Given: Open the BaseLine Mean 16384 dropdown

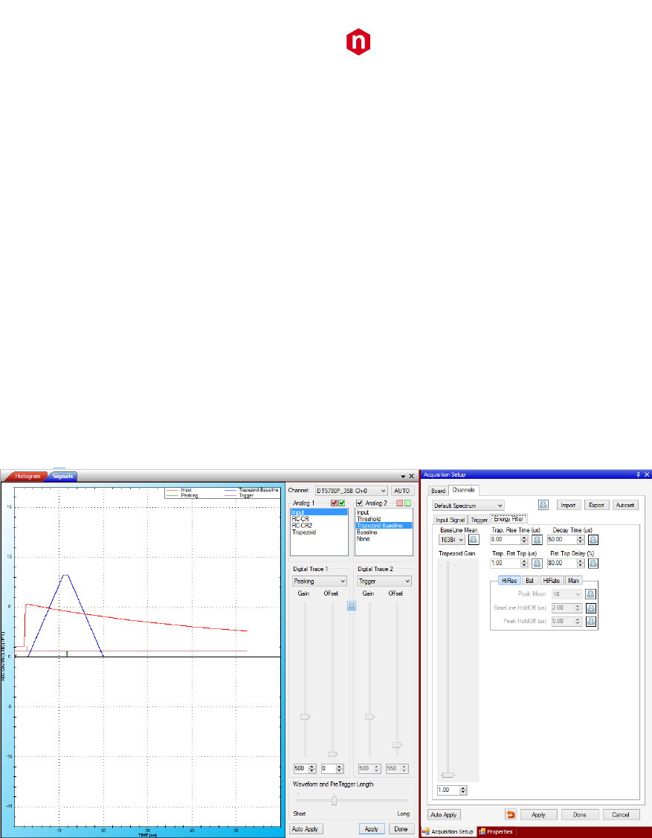Looking at the screenshot, I should click(x=452, y=540).
